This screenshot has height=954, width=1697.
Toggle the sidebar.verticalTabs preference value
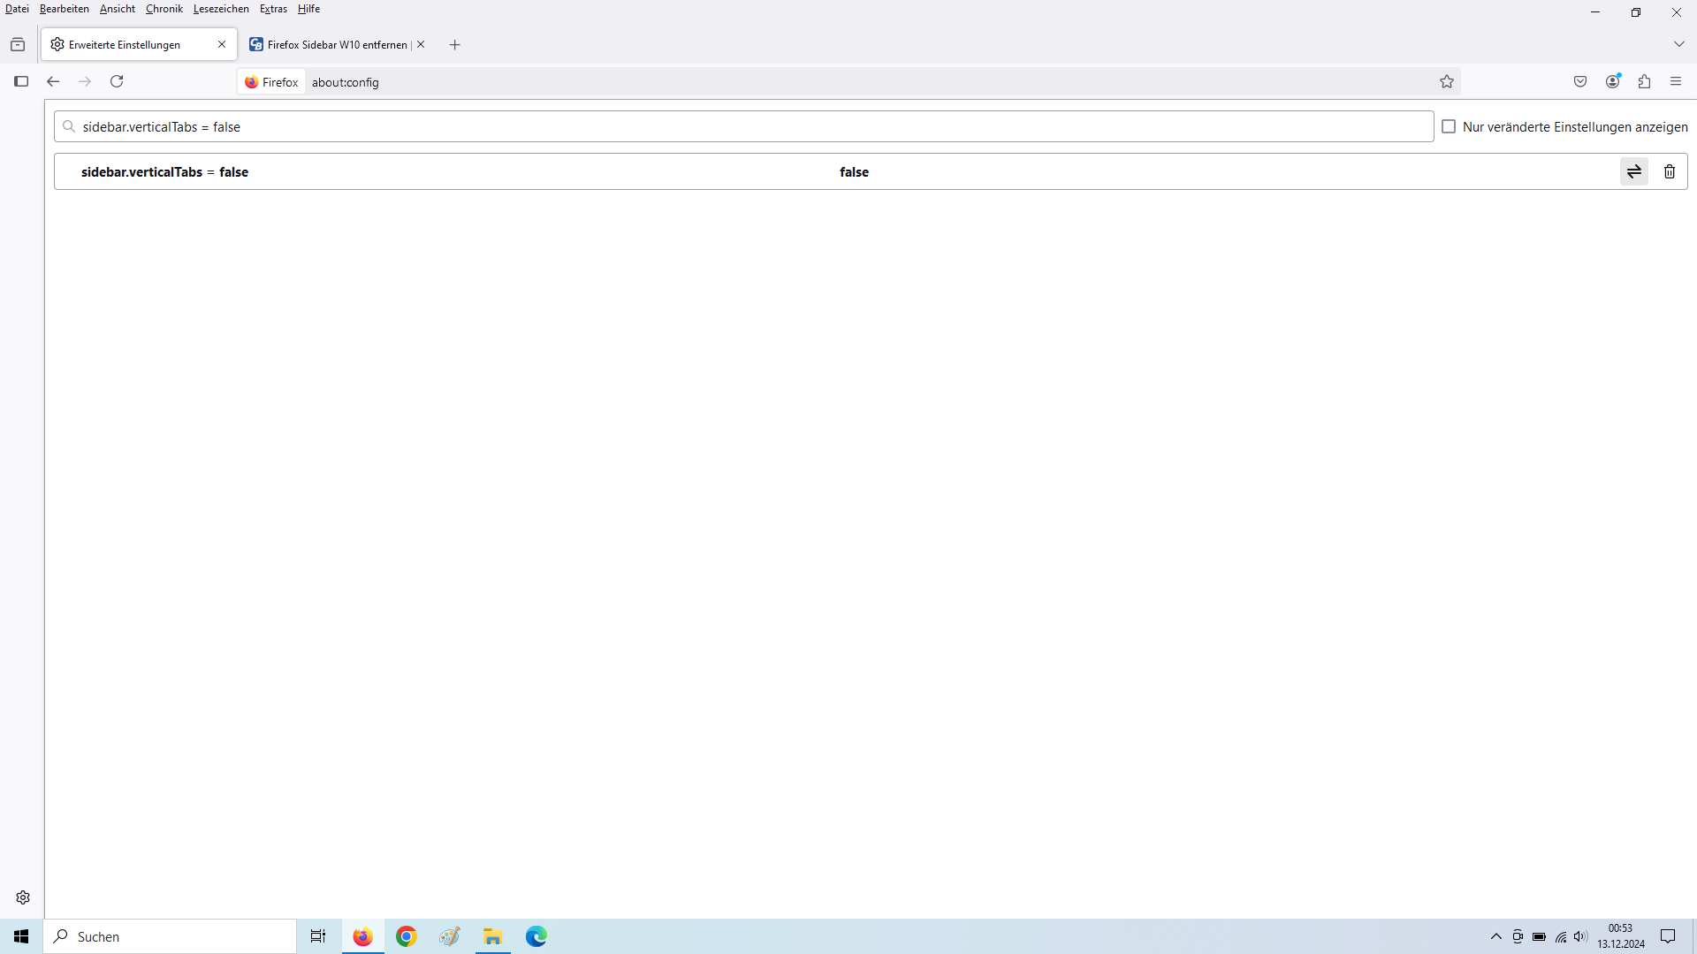point(1633,171)
